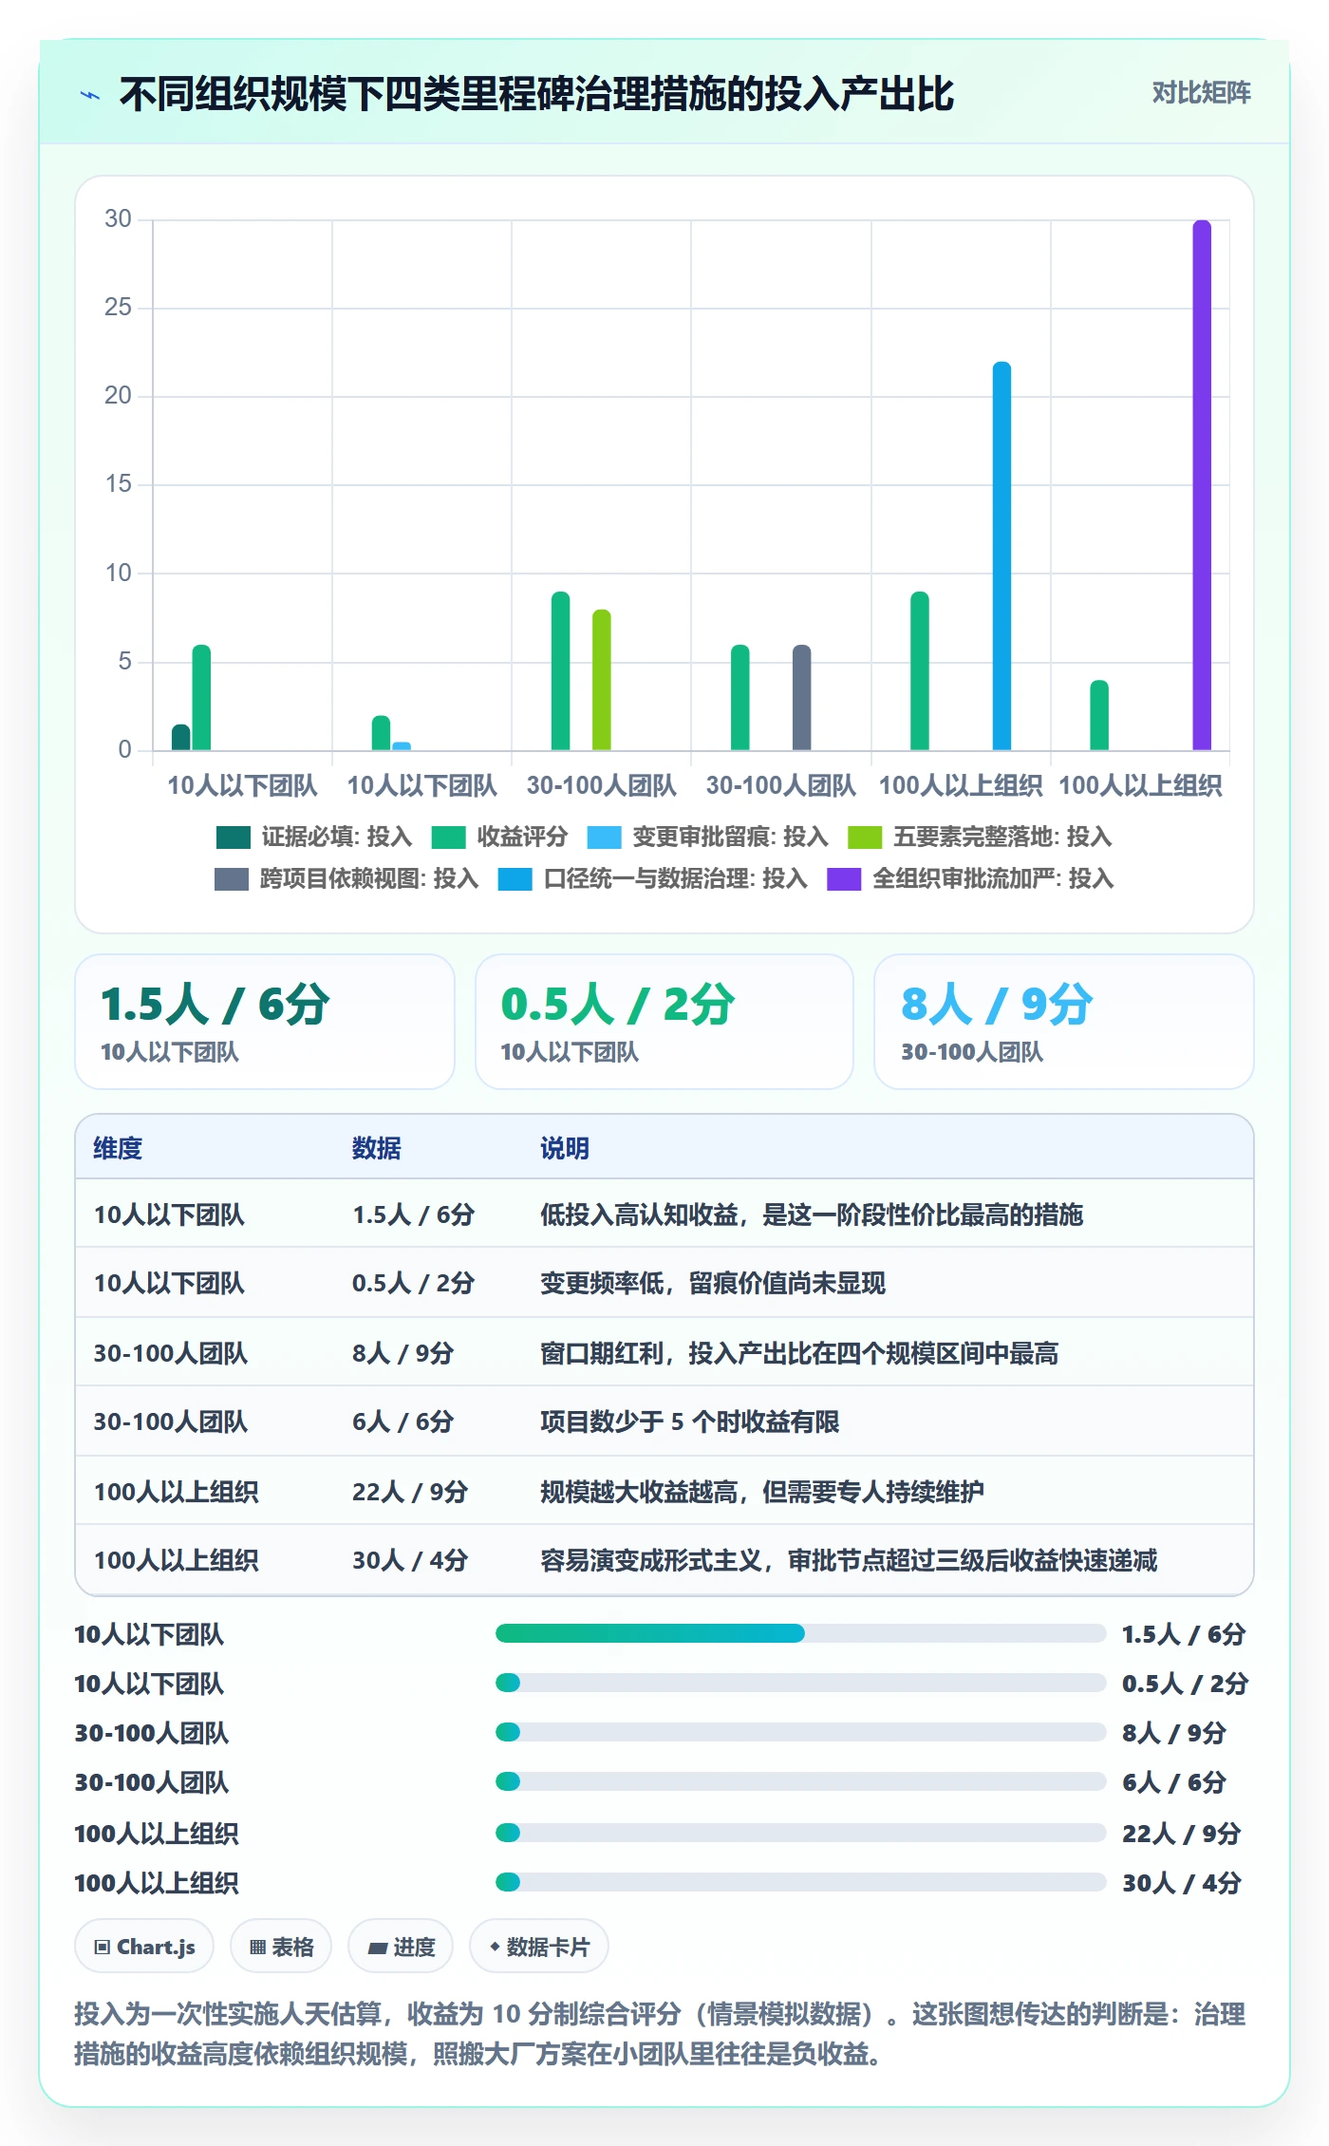
Task: Click the purple bar reaching 30 in the chart
Action: pyautogui.click(x=1202, y=485)
